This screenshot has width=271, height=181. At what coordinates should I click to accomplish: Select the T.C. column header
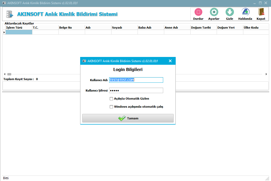[45, 28]
